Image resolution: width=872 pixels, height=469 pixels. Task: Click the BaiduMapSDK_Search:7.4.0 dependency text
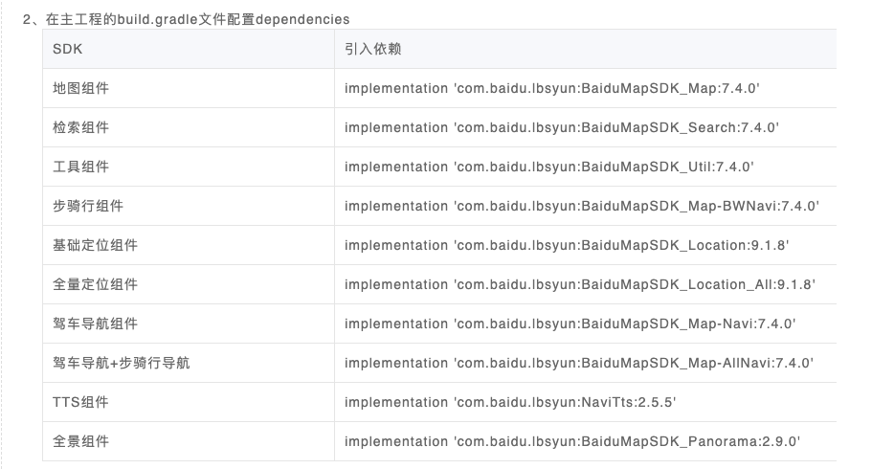pyautogui.click(x=562, y=127)
